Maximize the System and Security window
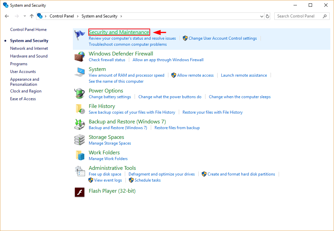The height and width of the screenshot is (231, 334). pyautogui.click(x=310, y=5)
